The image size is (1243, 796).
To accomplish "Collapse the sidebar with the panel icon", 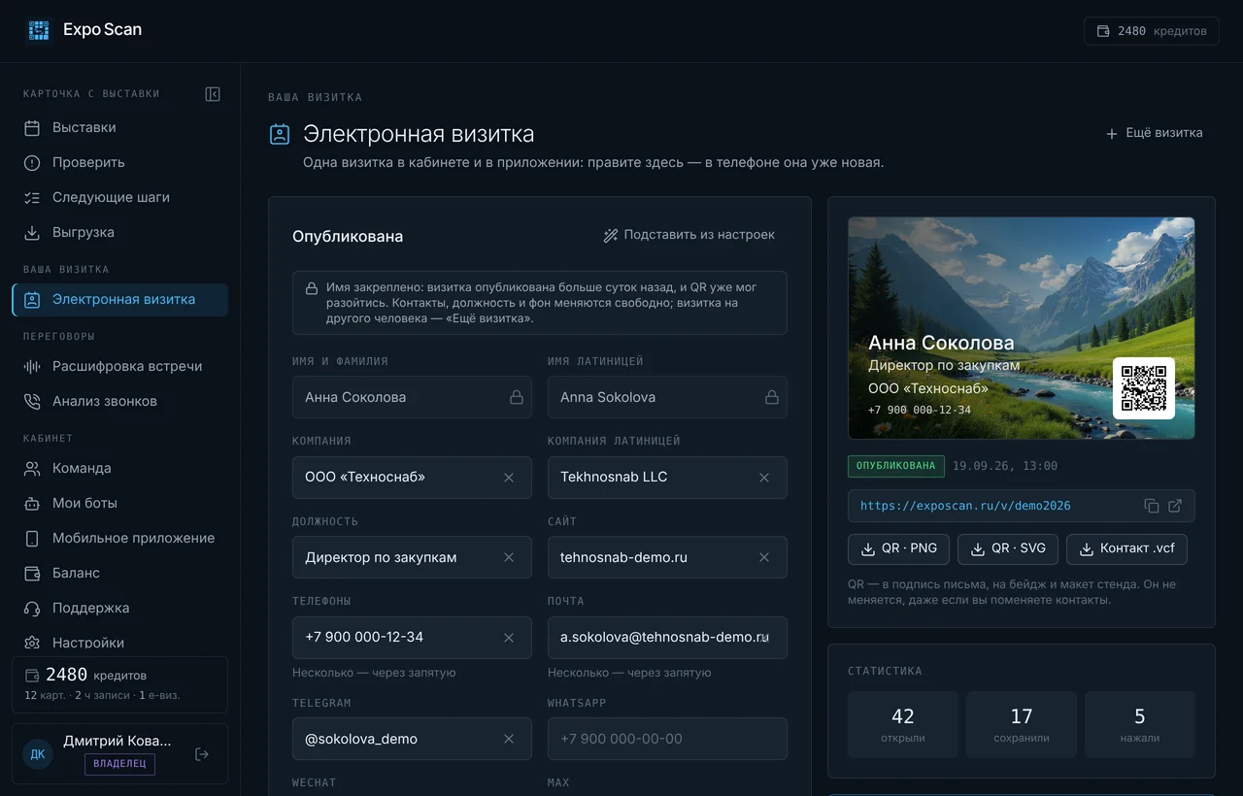I will pos(213,94).
